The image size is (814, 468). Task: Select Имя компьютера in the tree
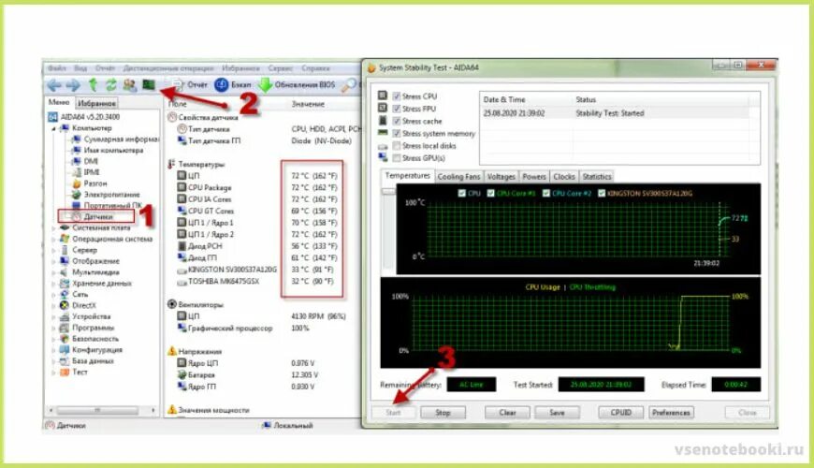(108, 150)
